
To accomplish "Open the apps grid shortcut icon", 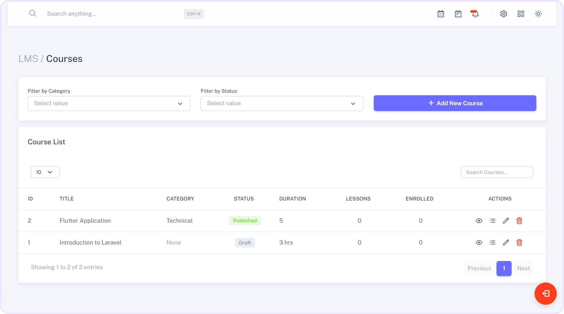I will click(x=521, y=14).
